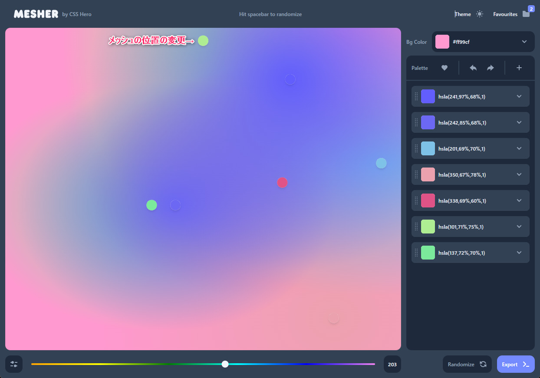Open the Favourites folder icon
Image resolution: width=540 pixels, height=378 pixels.
pyautogui.click(x=526, y=14)
